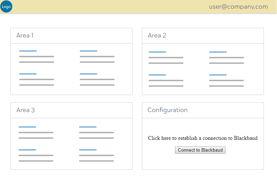This screenshot has width=277, height=179.
Task: Open the top-right blue link in Area 1
Action: pyautogui.click(x=89, y=51)
